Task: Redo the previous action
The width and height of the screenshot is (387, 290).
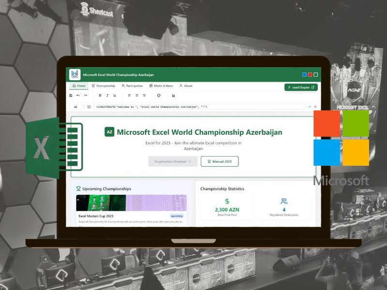Action: (86, 95)
